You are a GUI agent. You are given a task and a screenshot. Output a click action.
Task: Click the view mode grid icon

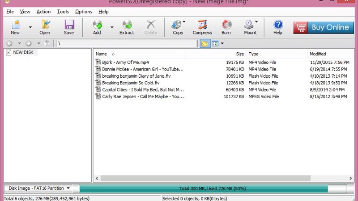tap(215, 43)
